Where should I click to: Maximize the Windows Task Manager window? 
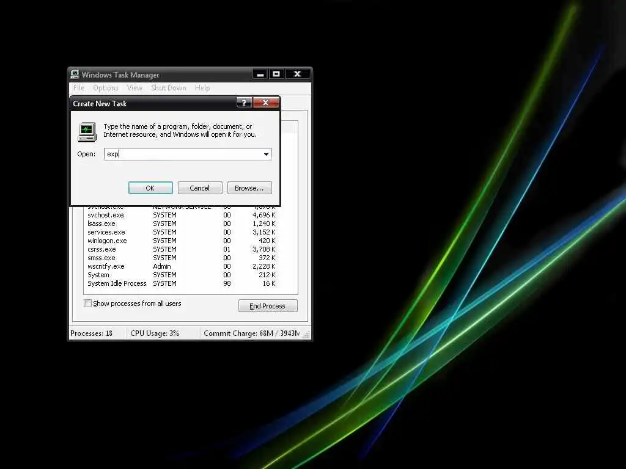(276, 74)
